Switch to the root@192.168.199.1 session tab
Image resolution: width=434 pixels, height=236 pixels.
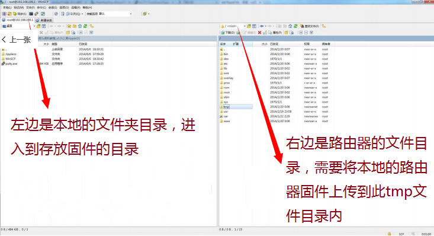(17, 20)
